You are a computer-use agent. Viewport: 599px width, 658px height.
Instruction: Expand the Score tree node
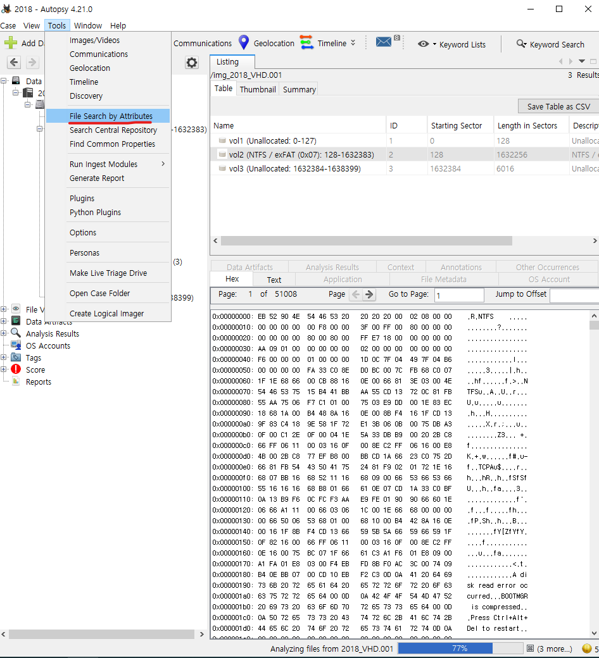click(x=3, y=369)
